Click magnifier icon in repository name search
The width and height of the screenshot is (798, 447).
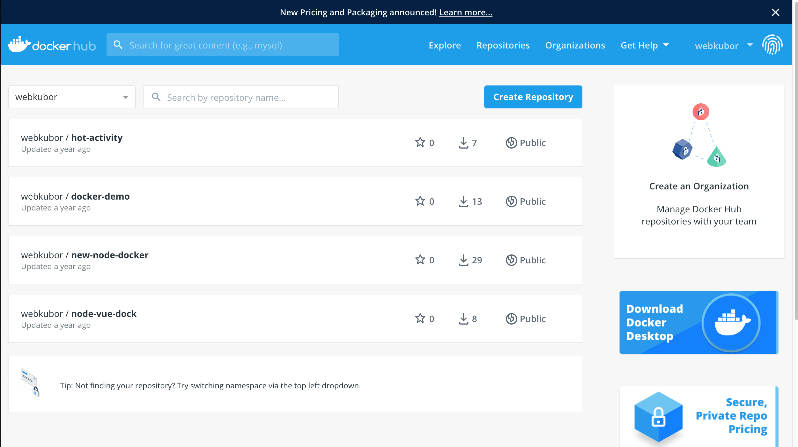[x=156, y=97]
